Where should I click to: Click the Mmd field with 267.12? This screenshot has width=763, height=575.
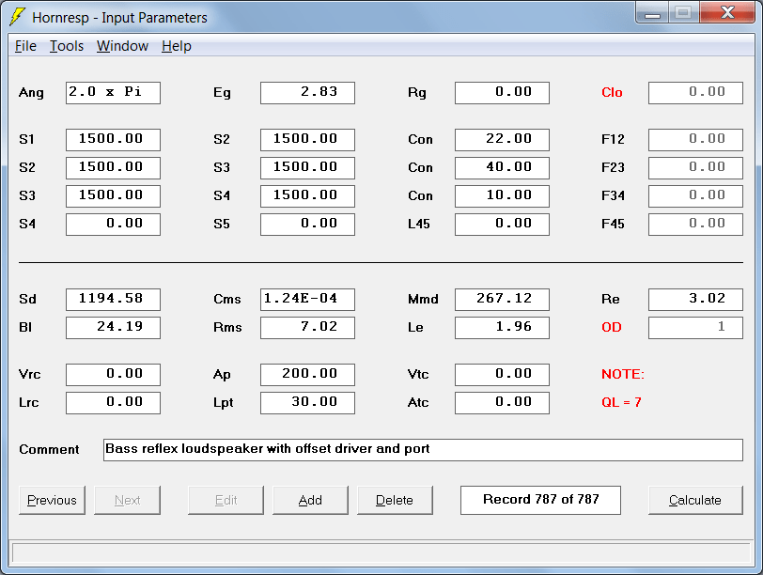coord(502,300)
